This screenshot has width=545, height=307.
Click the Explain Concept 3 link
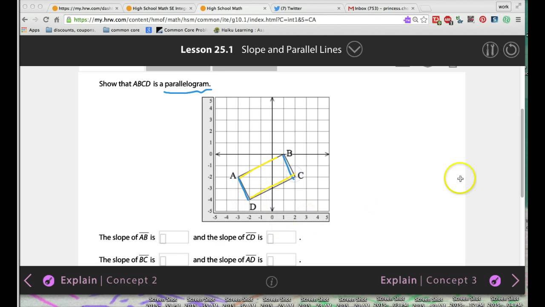[x=428, y=280]
